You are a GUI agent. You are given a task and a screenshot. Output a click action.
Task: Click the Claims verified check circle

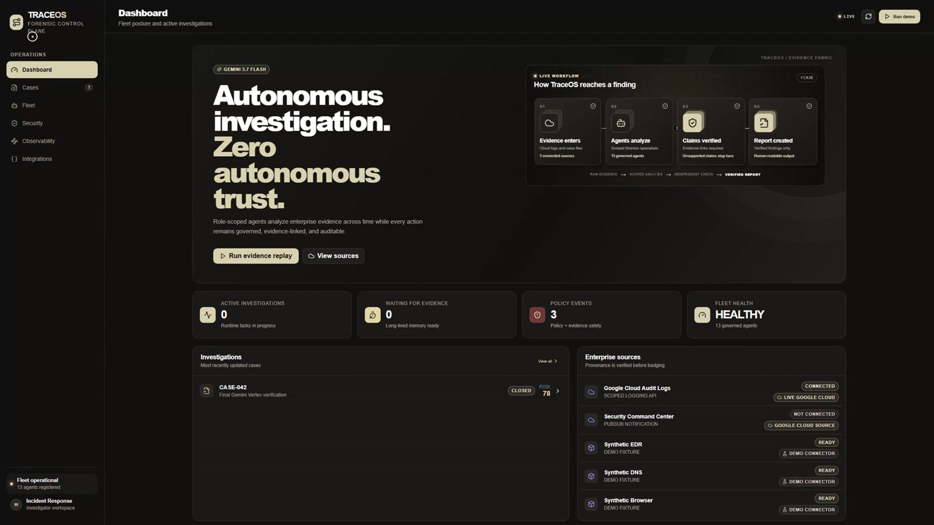(x=737, y=106)
